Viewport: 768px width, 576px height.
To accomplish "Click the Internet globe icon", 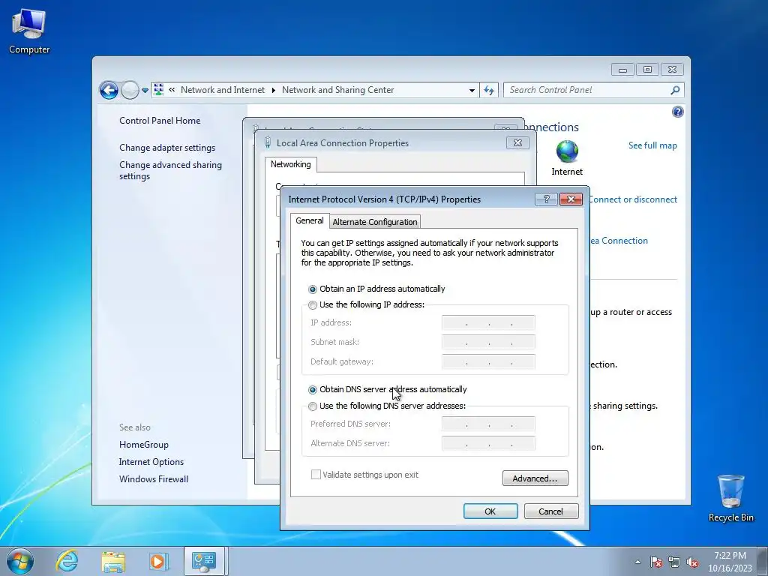I will point(567,151).
